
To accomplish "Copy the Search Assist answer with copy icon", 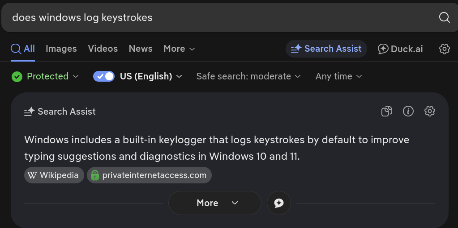I will (x=387, y=111).
